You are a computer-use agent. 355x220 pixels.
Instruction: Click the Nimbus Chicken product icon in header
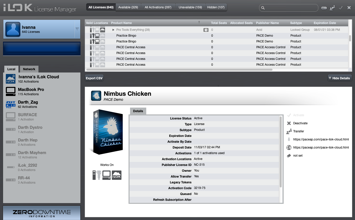[96, 96]
